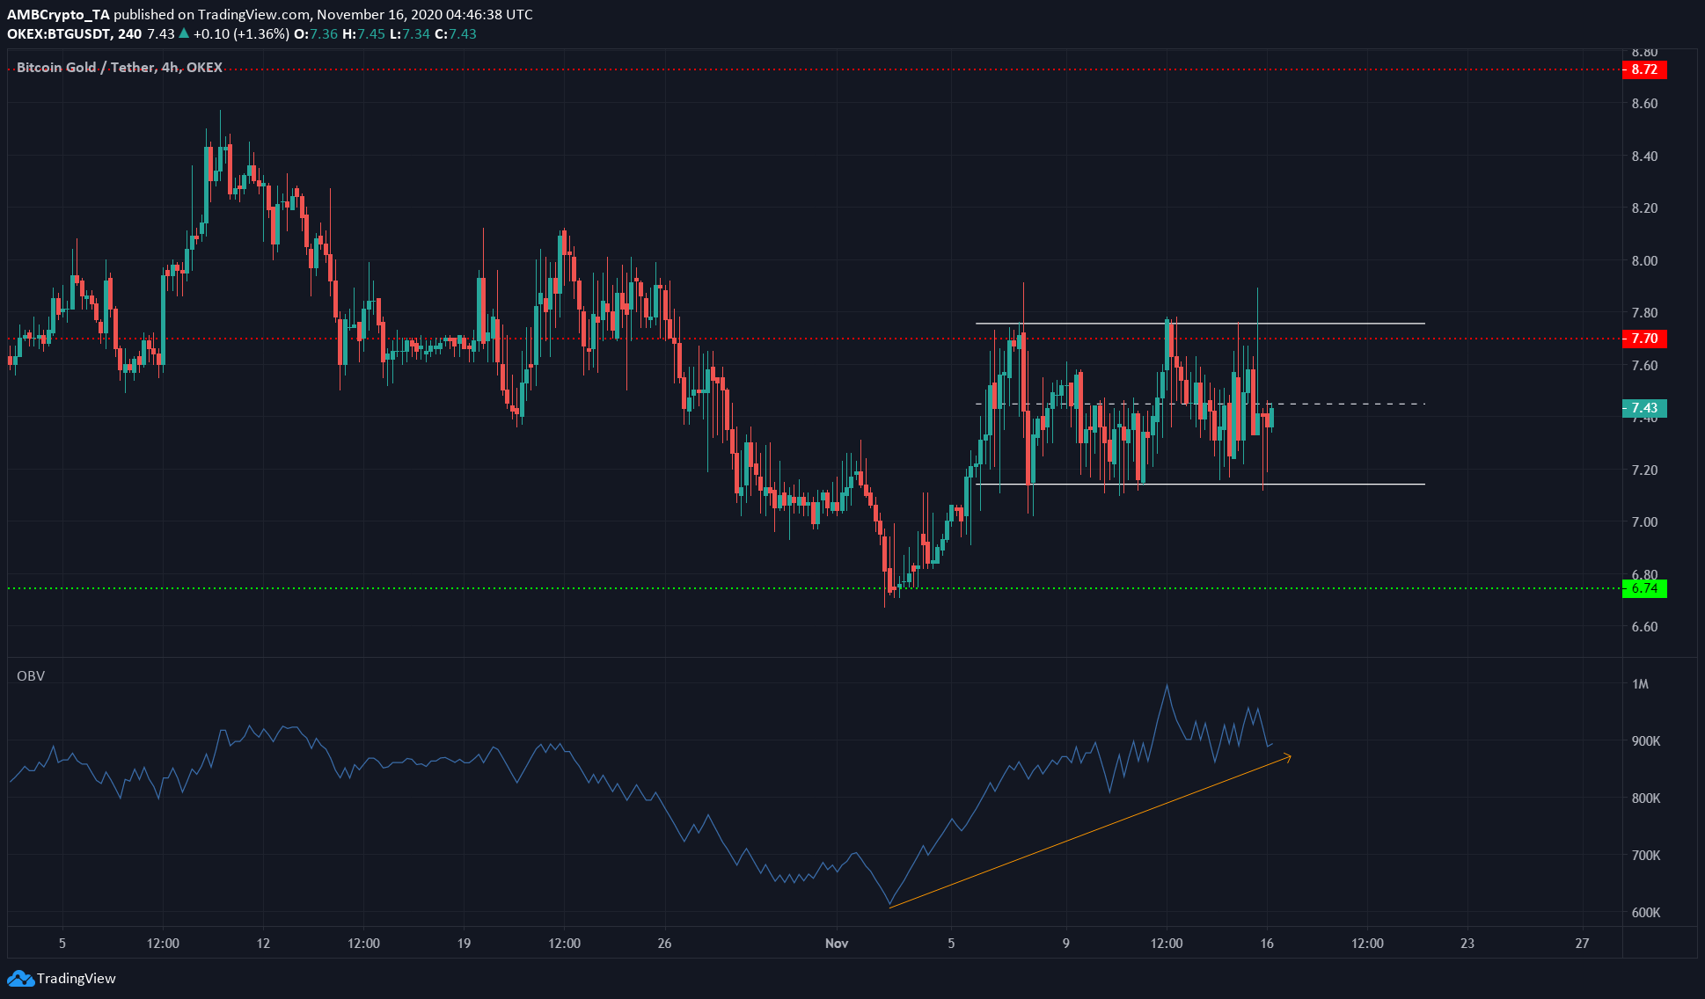Viewport: 1705px width, 999px height.
Task: Click the TradingView wordmark text
Action: tap(77, 978)
